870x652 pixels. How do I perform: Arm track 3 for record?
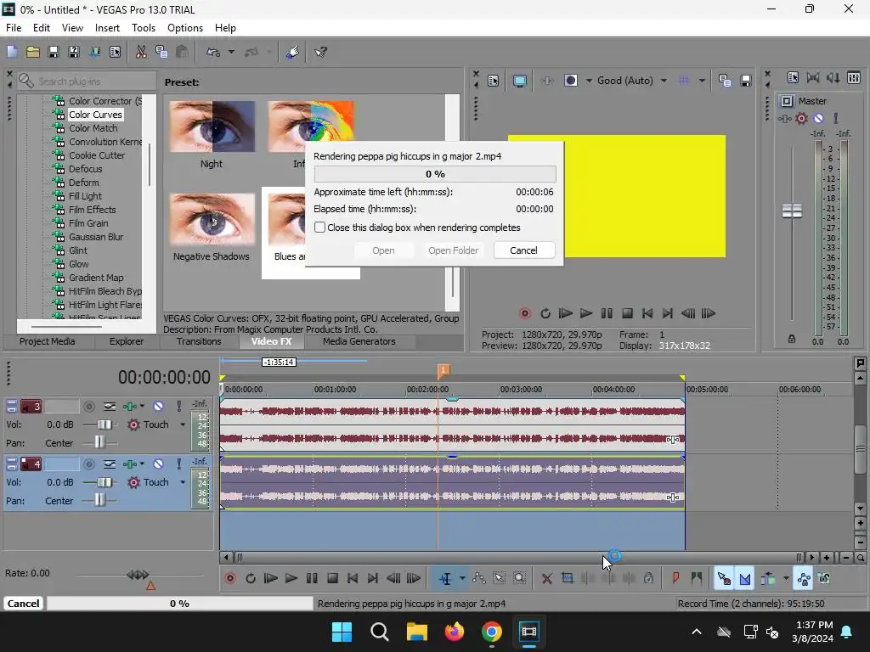[x=88, y=407]
